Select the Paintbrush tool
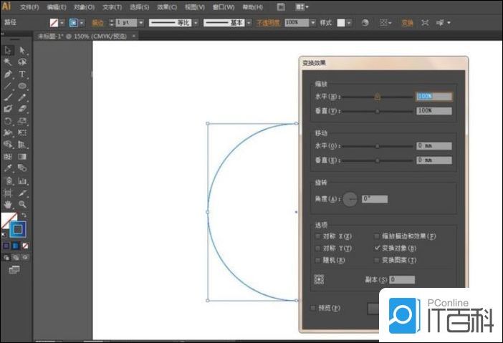Viewport: 503px width, 343px height. [8, 97]
